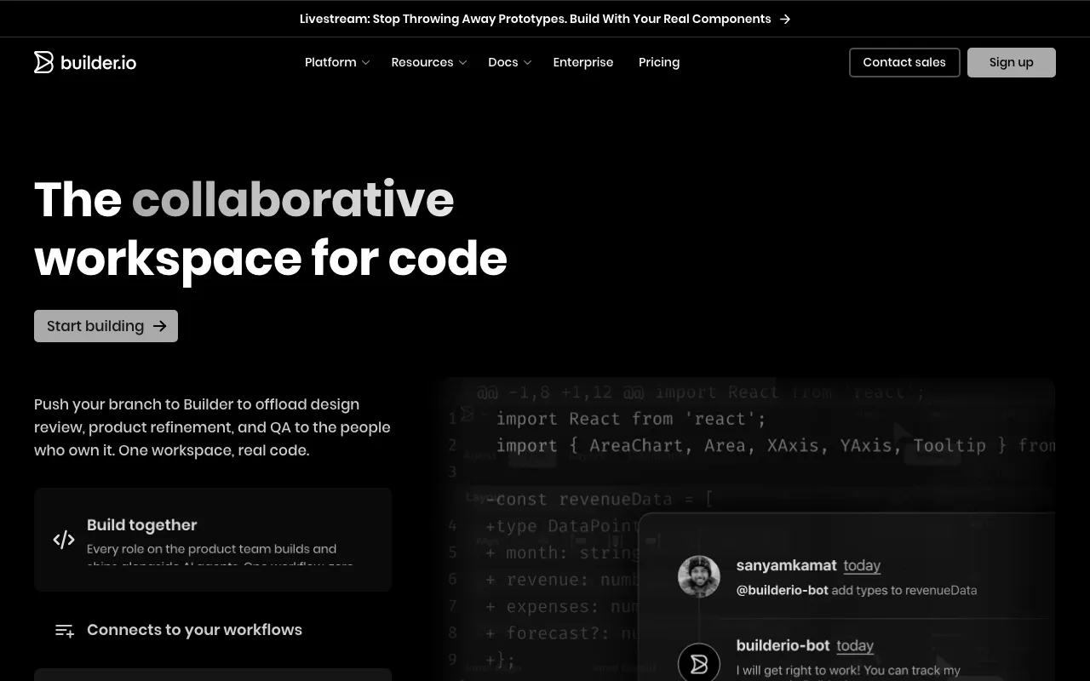Image resolution: width=1090 pixels, height=681 pixels.
Task: Expand the Resources chevron arrow
Action: pyautogui.click(x=462, y=62)
